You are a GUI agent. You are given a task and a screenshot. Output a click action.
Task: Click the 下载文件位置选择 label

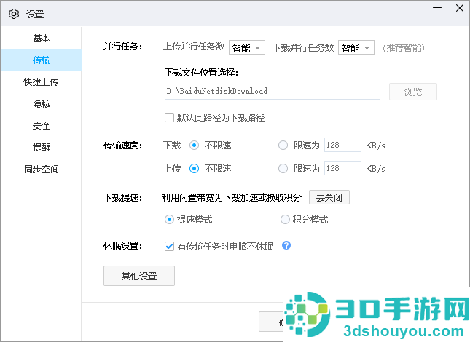[x=201, y=73]
